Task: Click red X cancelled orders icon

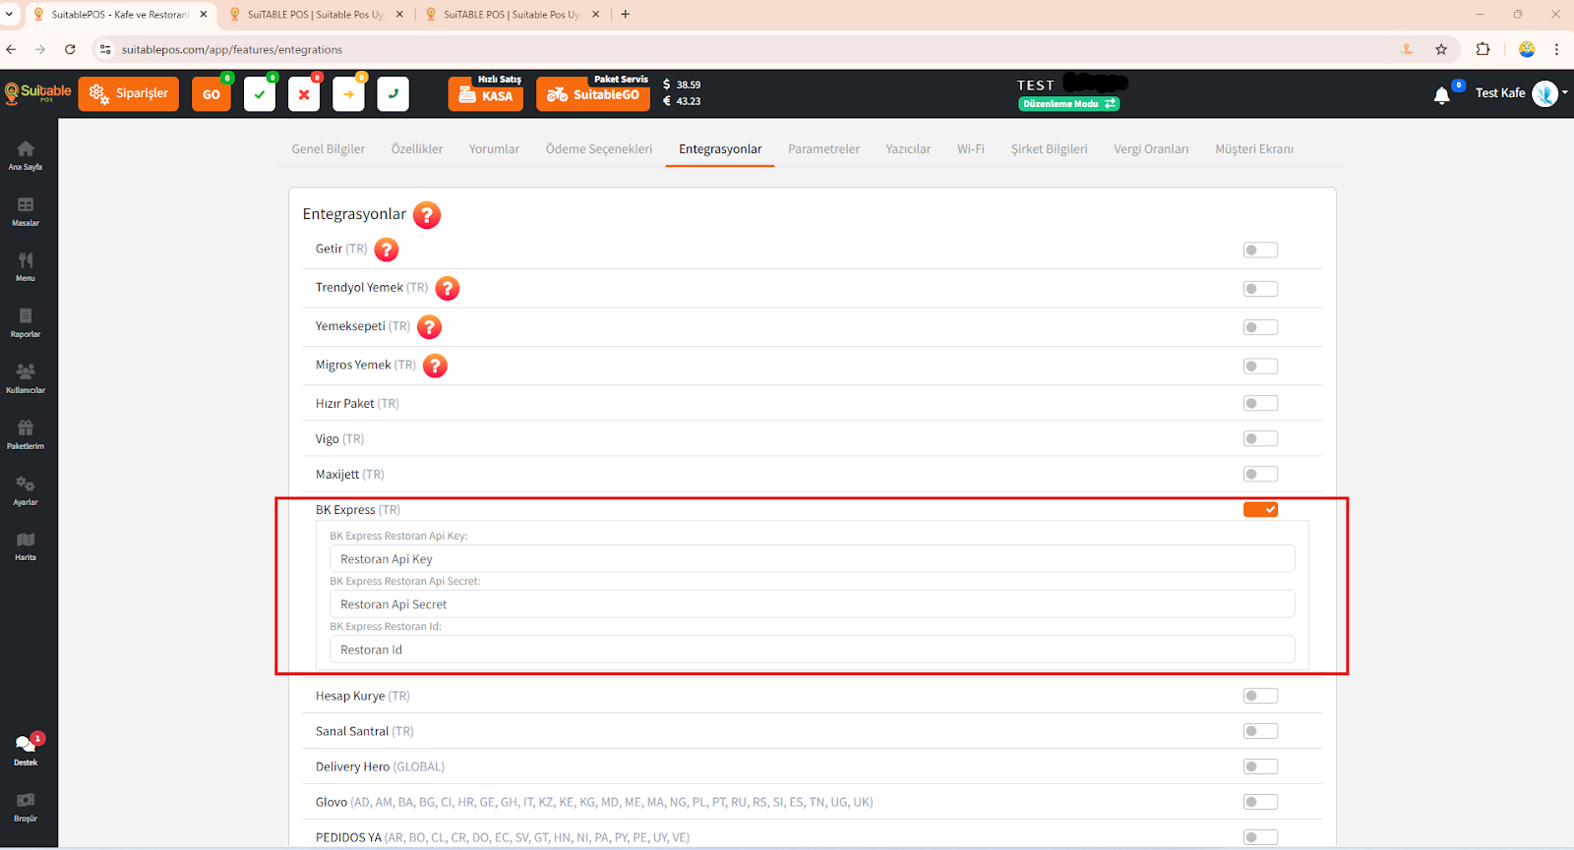Action: [304, 94]
